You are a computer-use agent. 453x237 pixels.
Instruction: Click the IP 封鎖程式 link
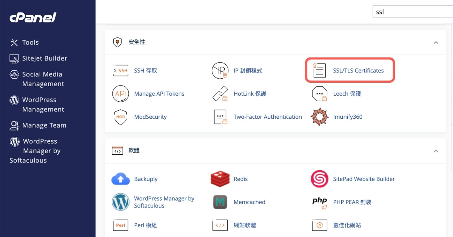pyautogui.click(x=248, y=71)
